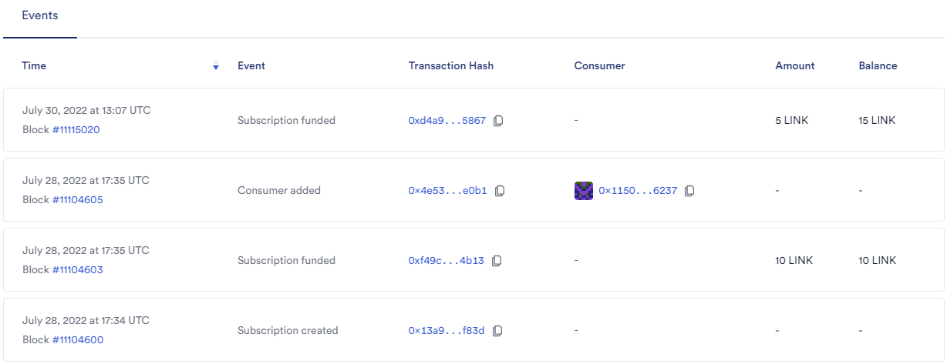Open block #11115020 link
The height and width of the screenshot is (364, 947).
(76, 130)
